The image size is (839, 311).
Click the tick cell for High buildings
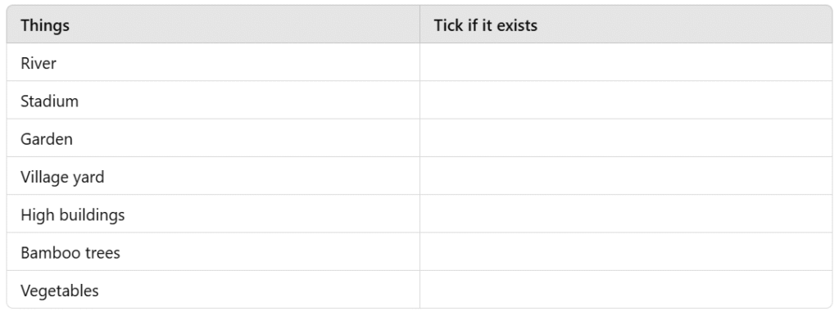[x=626, y=214]
